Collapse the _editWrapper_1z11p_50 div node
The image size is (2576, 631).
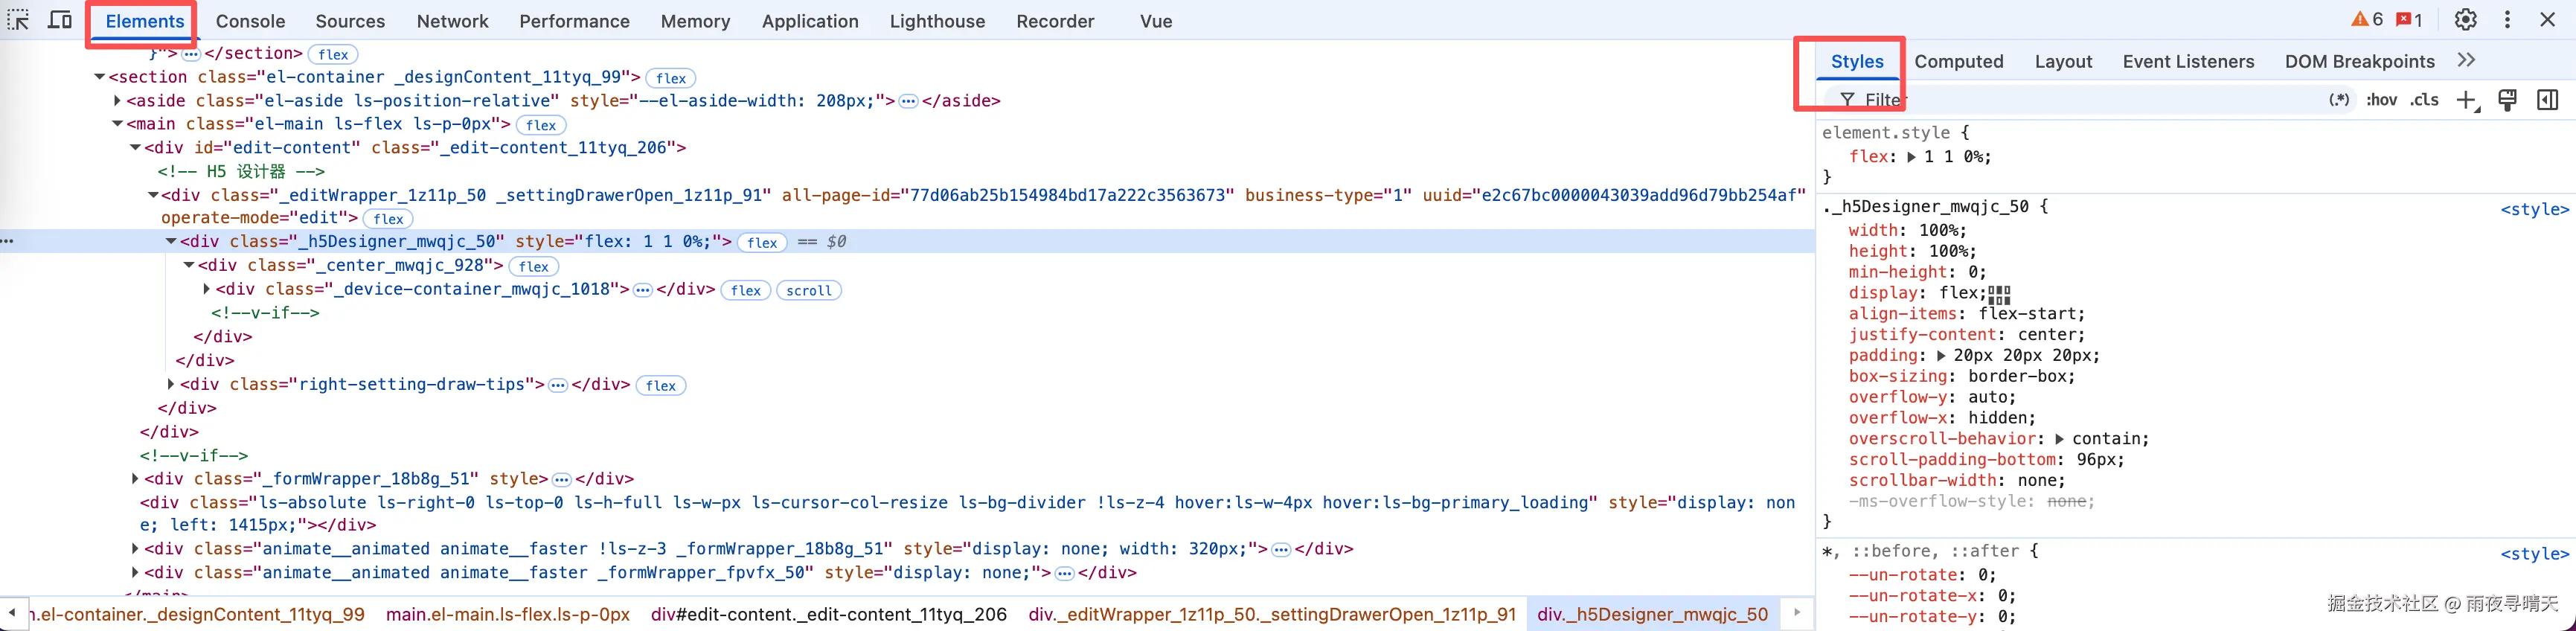coord(153,195)
